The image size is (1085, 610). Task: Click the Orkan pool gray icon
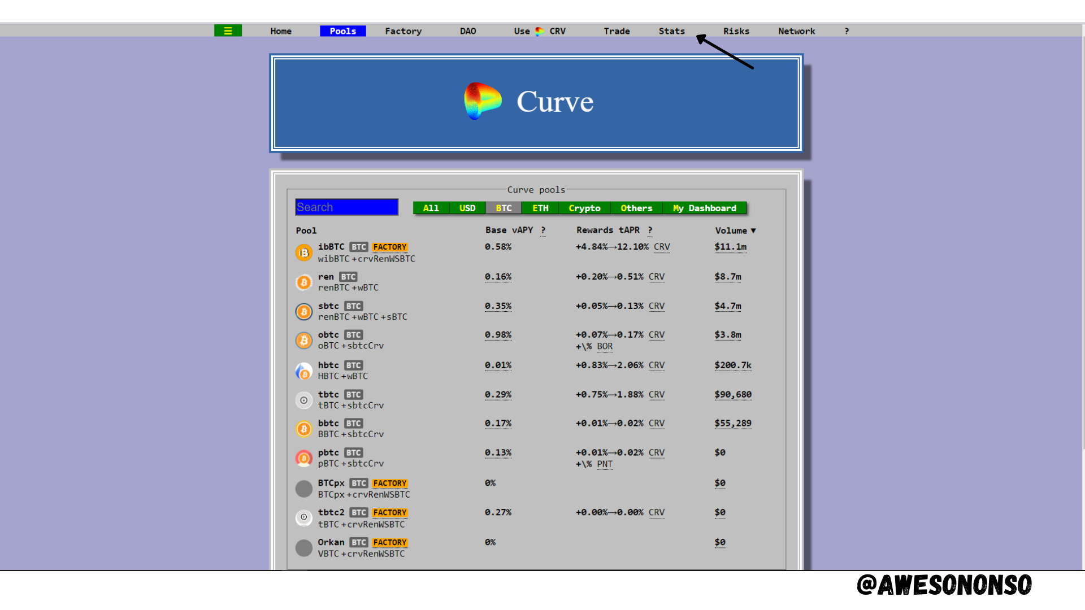pos(304,548)
